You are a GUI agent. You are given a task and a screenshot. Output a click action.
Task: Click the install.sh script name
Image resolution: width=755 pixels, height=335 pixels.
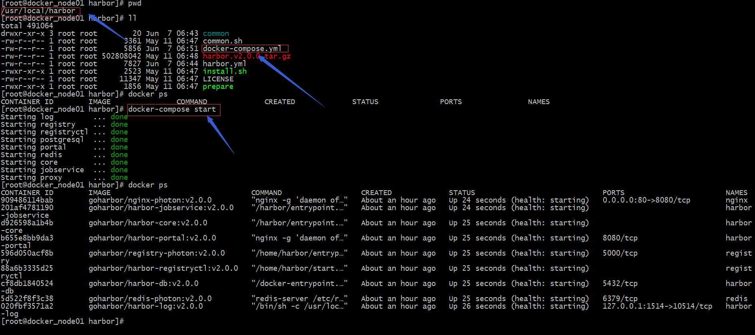tap(225, 71)
